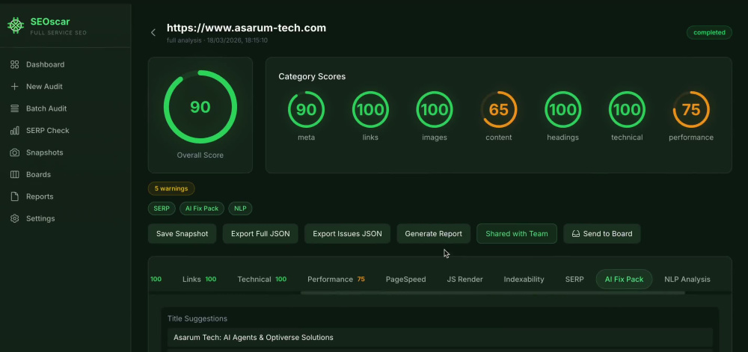Click the performance score 75 ring

(x=691, y=110)
